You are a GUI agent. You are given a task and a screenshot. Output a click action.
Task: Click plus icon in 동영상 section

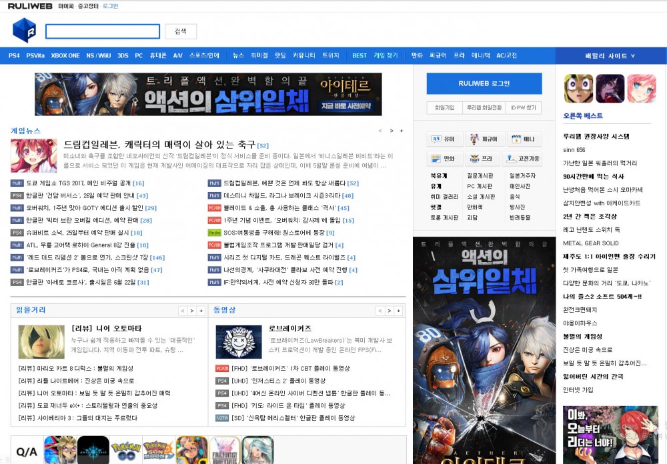point(399,311)
